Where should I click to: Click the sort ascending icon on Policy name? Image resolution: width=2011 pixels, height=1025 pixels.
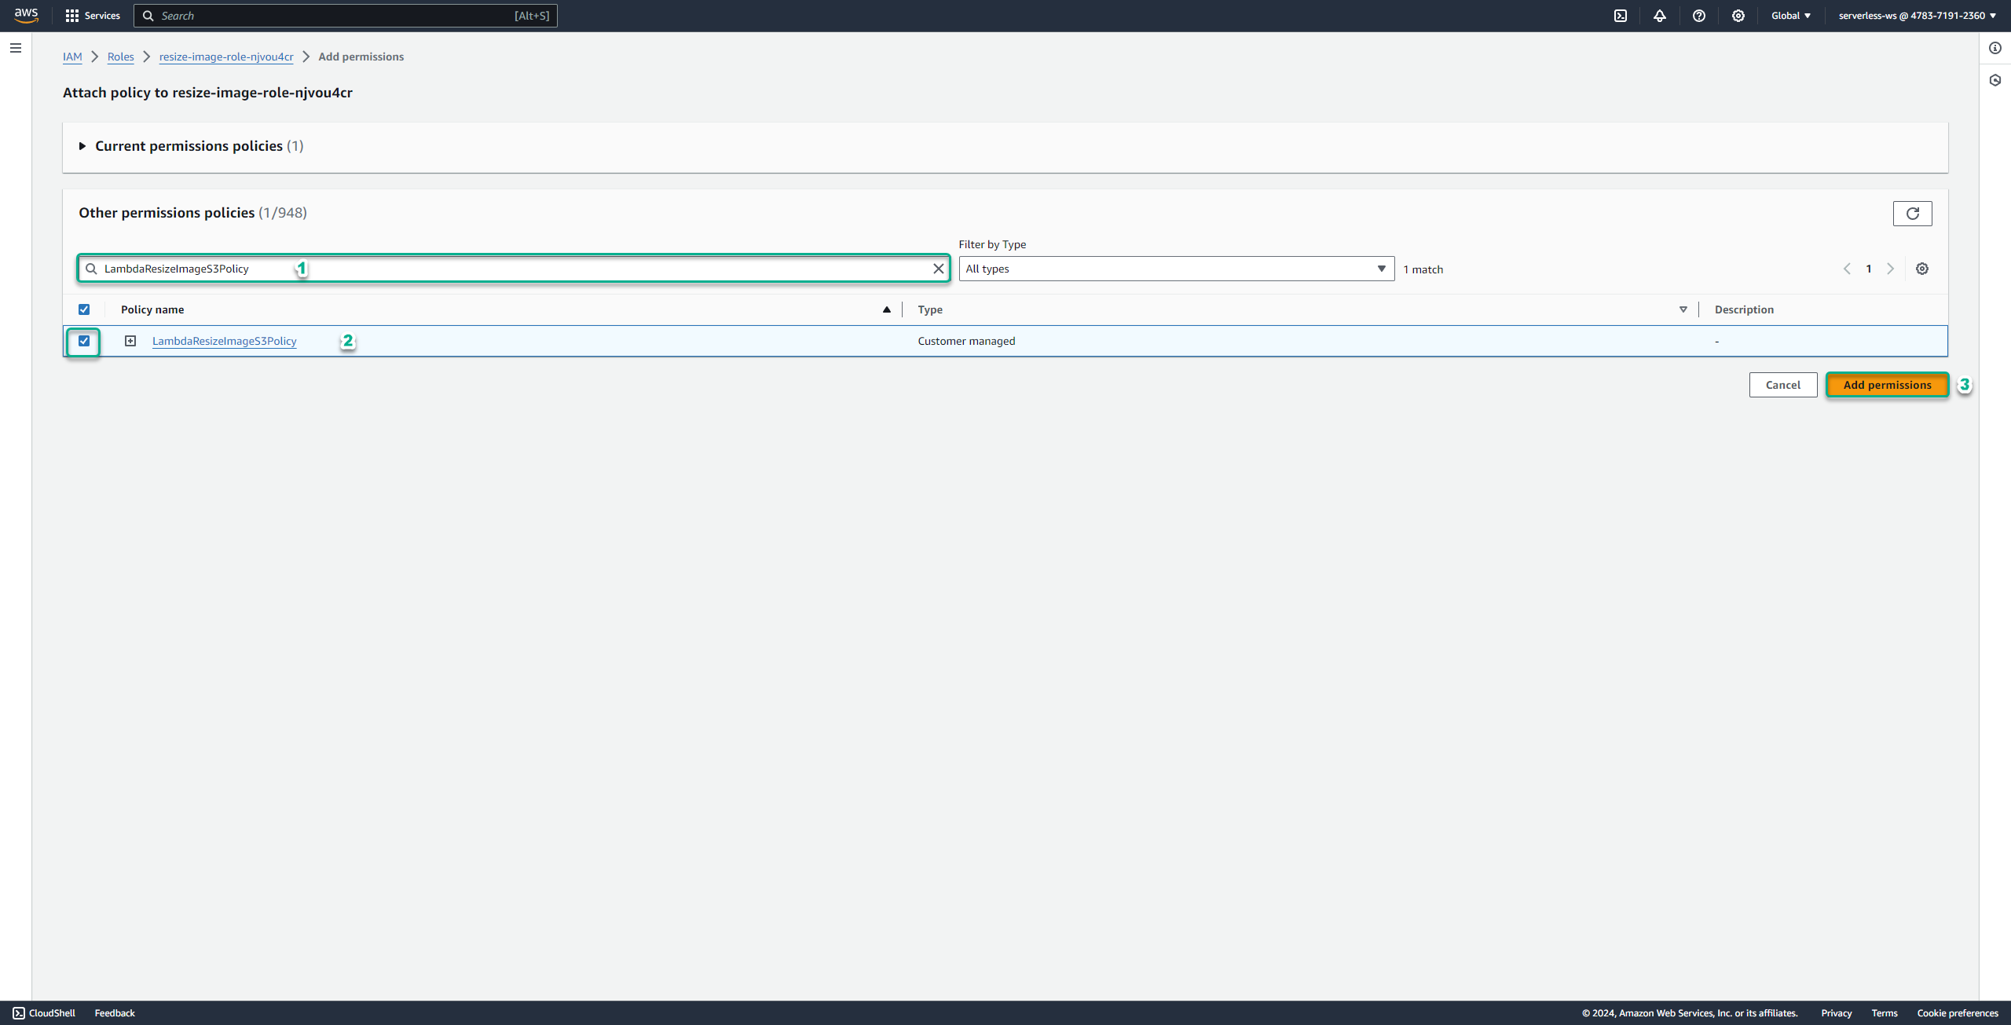click(887, 309)
